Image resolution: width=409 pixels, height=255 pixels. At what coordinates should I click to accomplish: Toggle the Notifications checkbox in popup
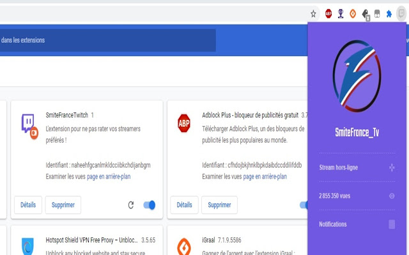pos(392,224)
